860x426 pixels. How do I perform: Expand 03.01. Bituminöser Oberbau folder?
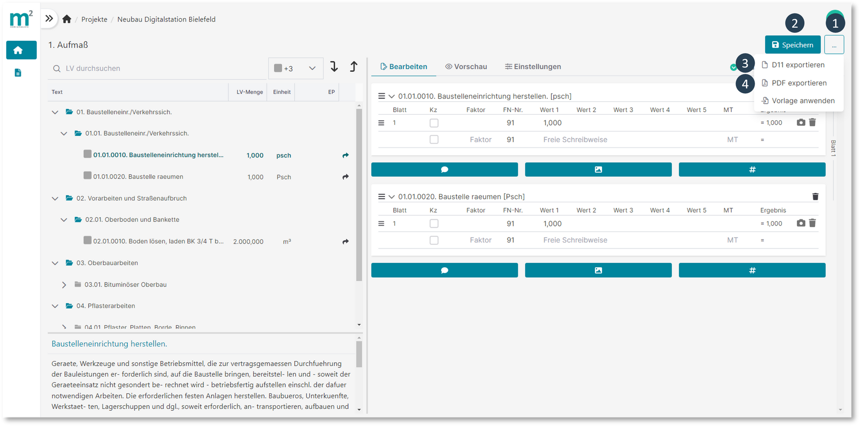pos(64,285)
